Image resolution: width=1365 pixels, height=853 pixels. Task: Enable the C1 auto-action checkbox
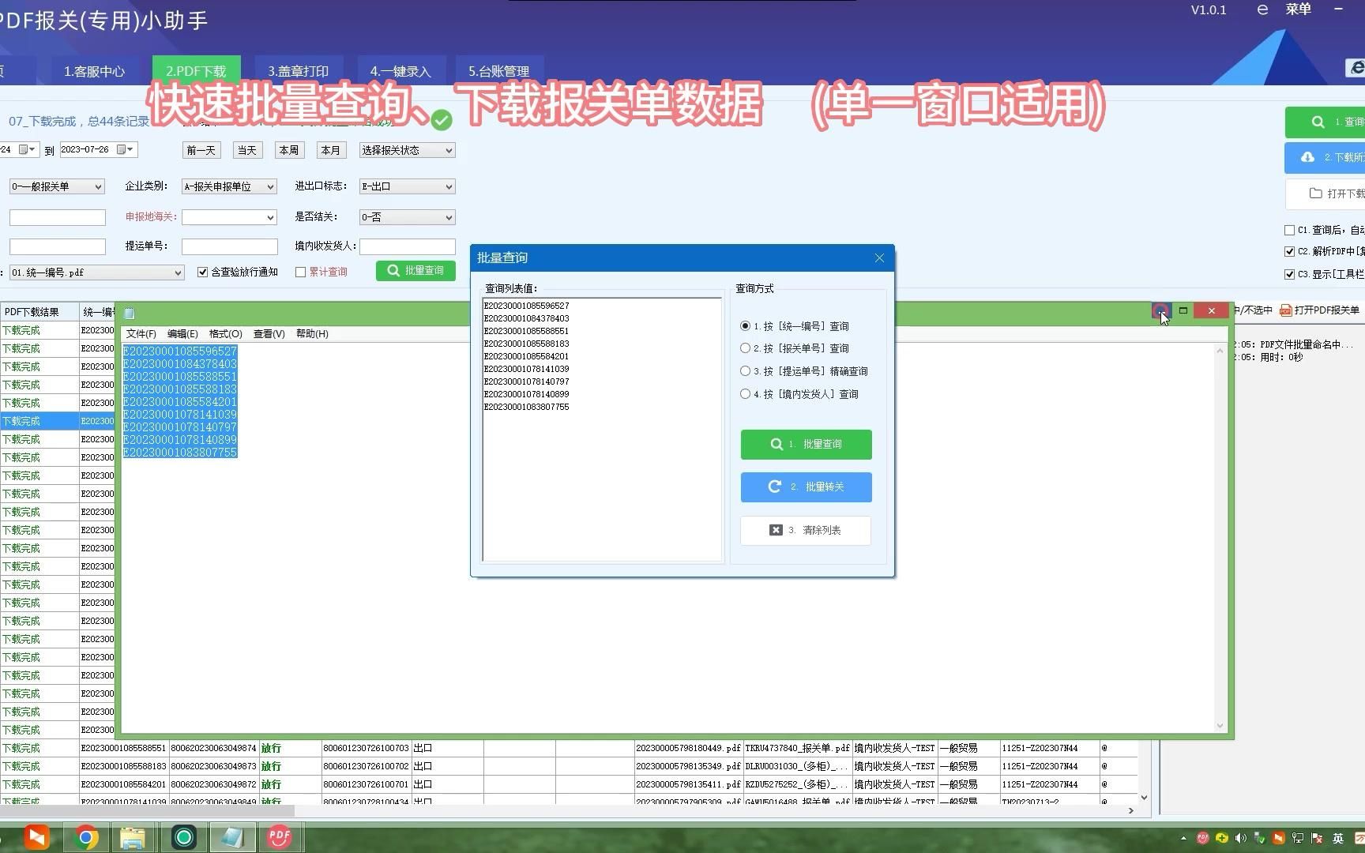point(1289,231)
